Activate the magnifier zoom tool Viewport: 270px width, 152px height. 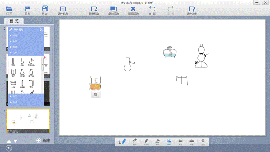(203, 142)
